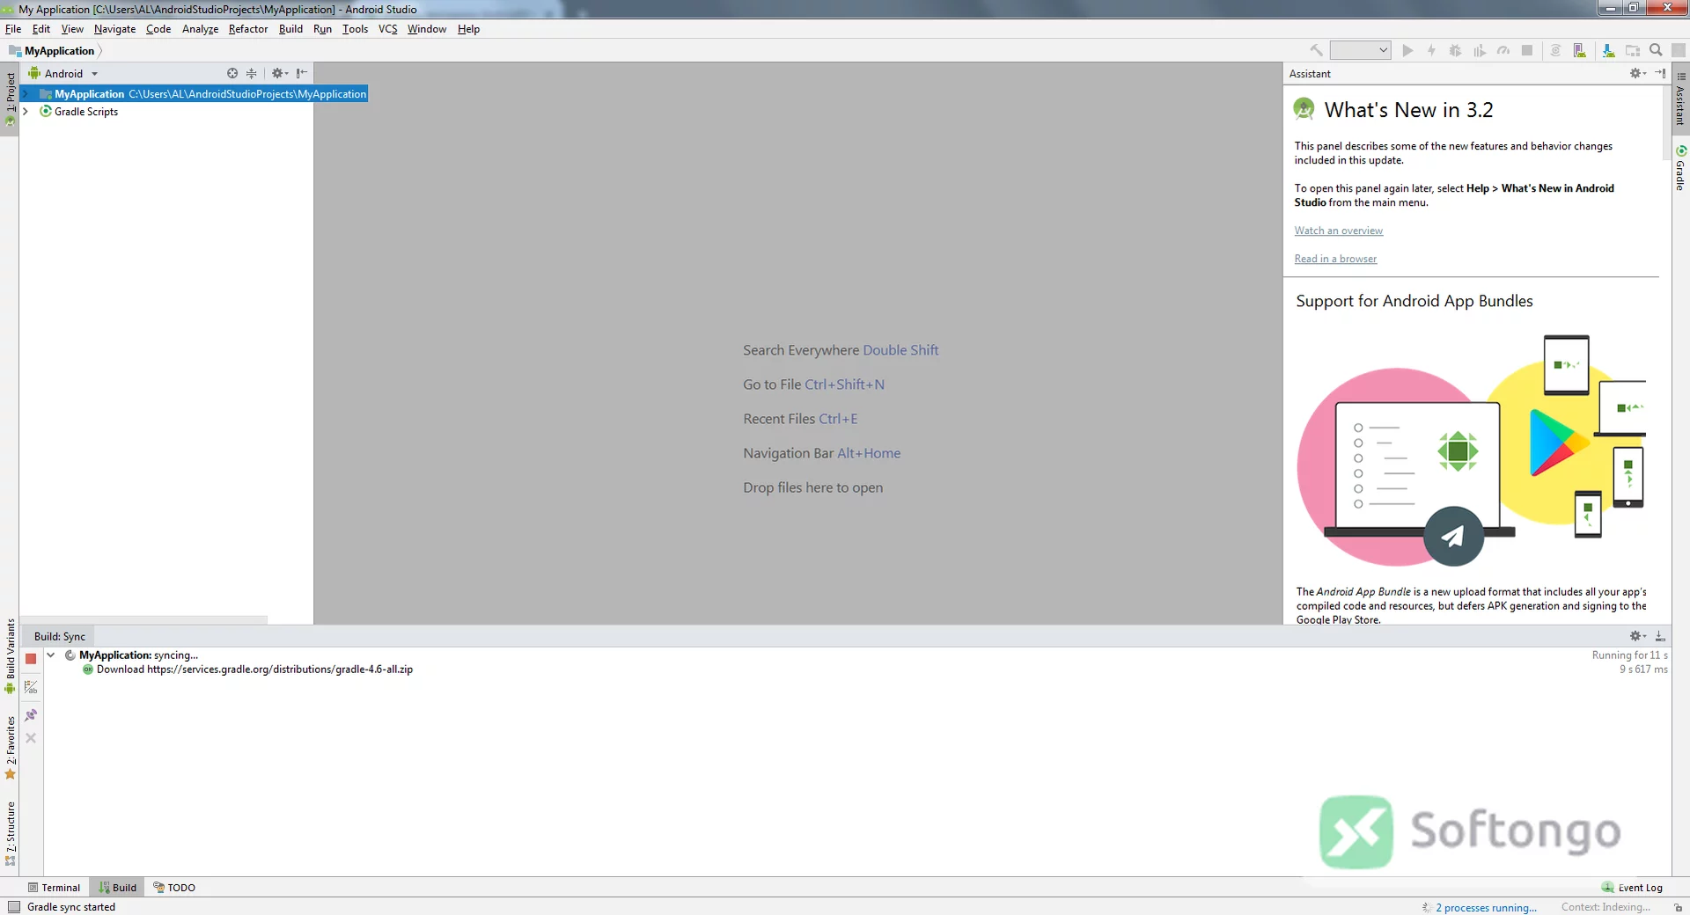Open the run configuration dropdown in the toolbar

tap(1360, 50)
